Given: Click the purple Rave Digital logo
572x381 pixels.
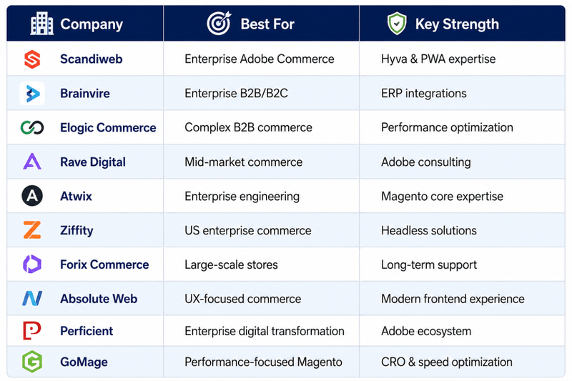Looking at the screenshot, I should point(32,162).
